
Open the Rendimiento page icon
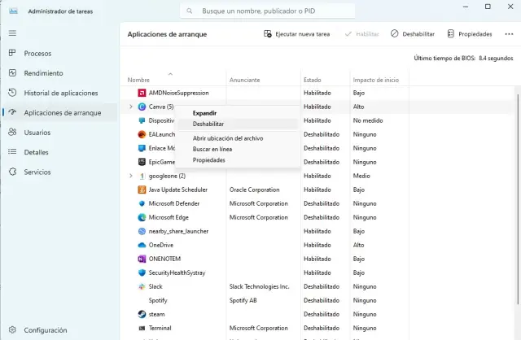click(x=12, y=73)
